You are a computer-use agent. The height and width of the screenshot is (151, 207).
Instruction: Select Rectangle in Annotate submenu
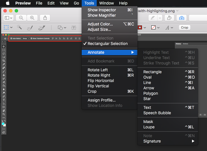[x=168, y=72]
